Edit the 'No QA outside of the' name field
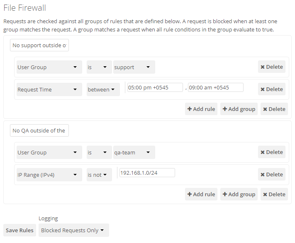Screen dimensions: 295x243 [x=39, y=131]
